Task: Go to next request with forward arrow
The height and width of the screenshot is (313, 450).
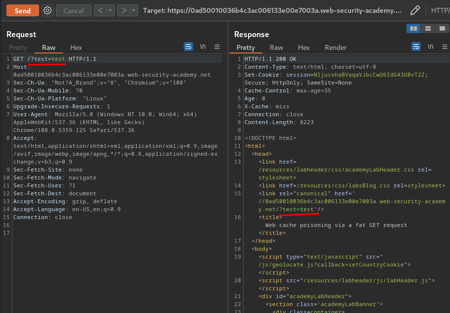Action: coord(124,10)
